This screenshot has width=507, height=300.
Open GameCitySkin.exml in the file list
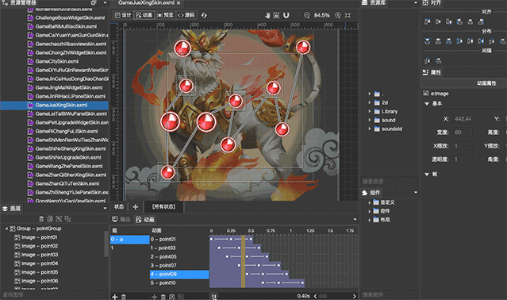pyautogui.click(x=57, y=61)
